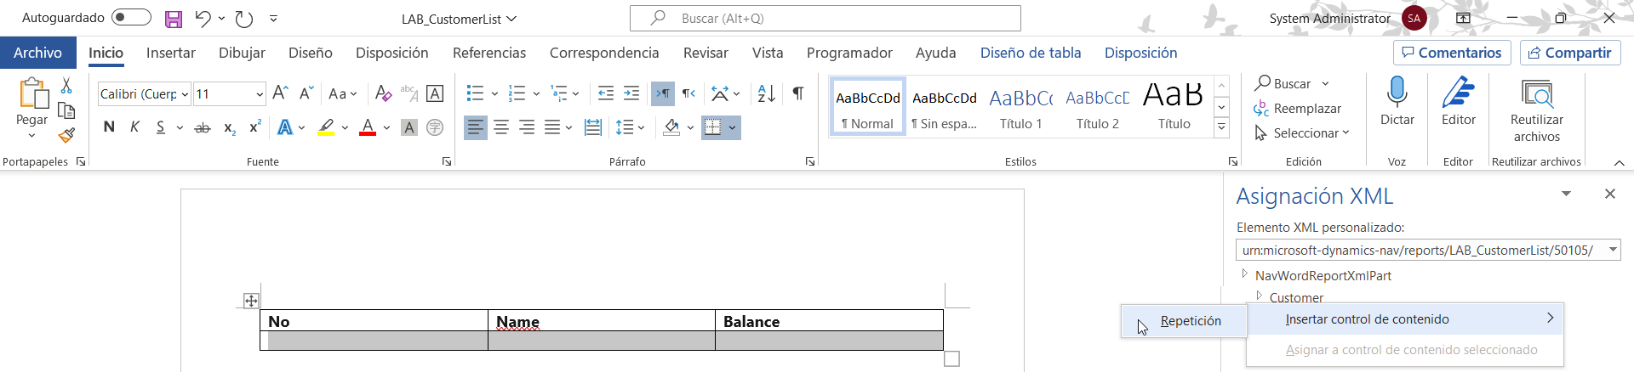Decrease paragraph indent

(x=606, y=93)
